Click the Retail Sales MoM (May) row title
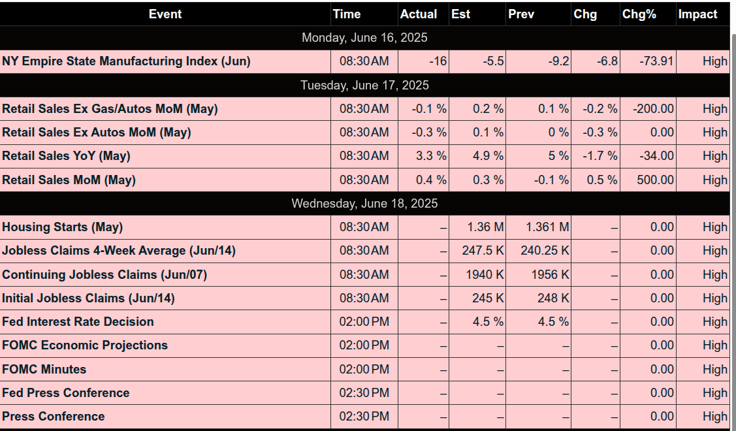The width and height of the screenshot is (736, 431). [69, 180]
